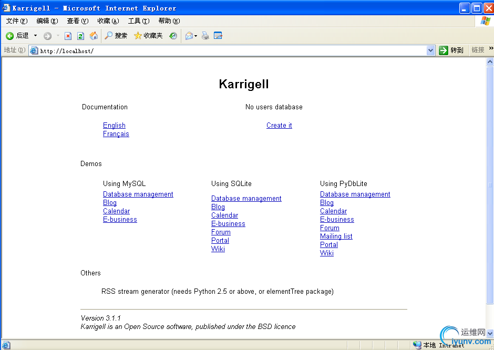Click the page icon in address bar

coord(34,50)
